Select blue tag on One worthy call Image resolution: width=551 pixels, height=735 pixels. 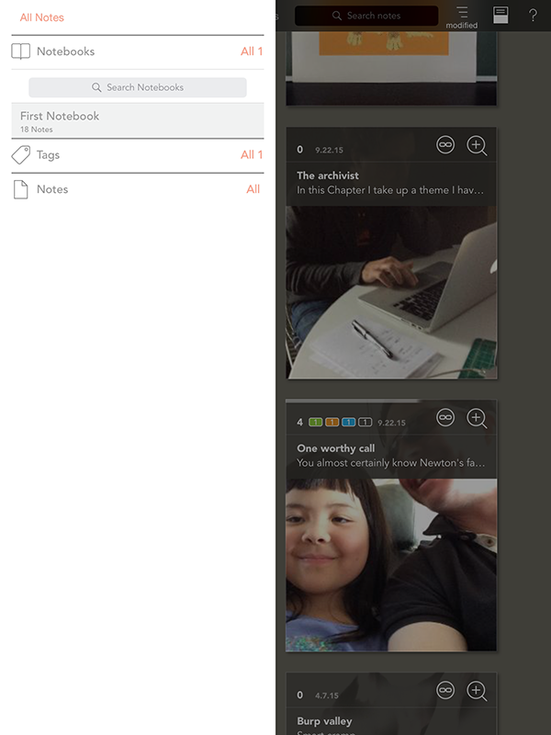coord(349,423)
